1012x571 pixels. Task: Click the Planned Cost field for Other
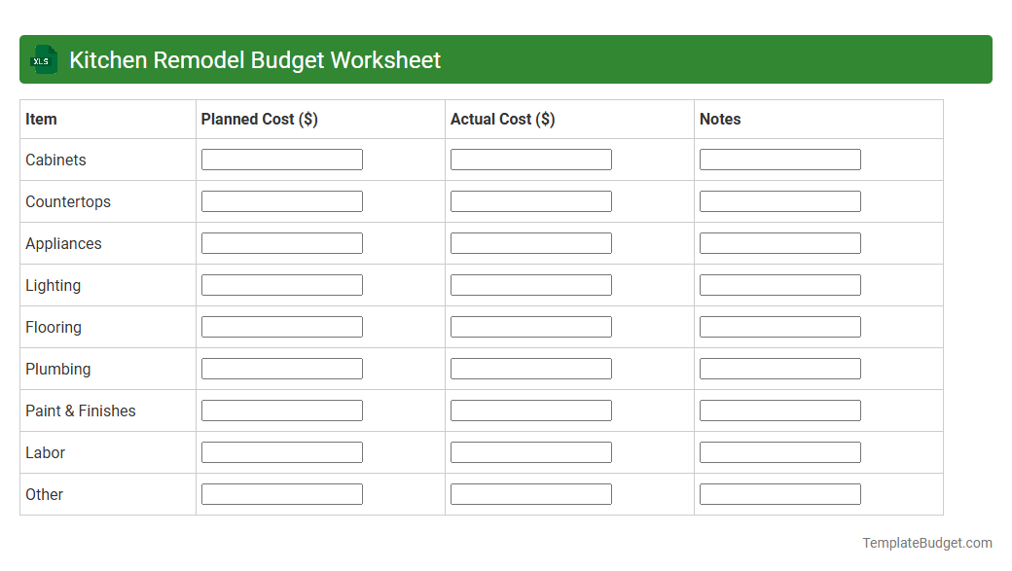tap(281, 493)
